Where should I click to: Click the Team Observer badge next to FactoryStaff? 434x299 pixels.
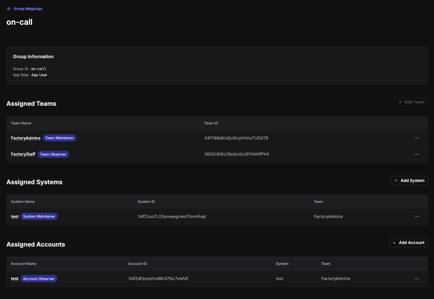53,154
